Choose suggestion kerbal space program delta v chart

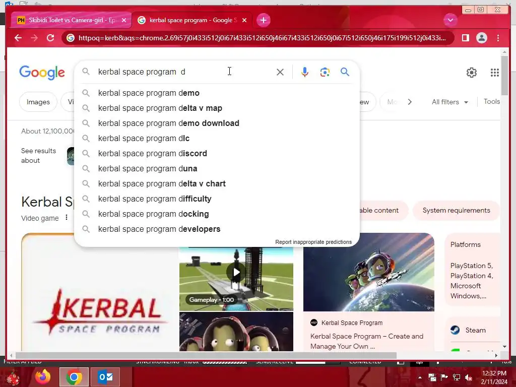click(217, 184)
